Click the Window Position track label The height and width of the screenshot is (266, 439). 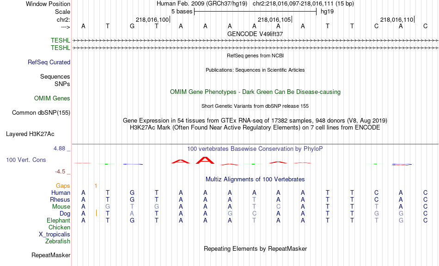coord(48,4)
